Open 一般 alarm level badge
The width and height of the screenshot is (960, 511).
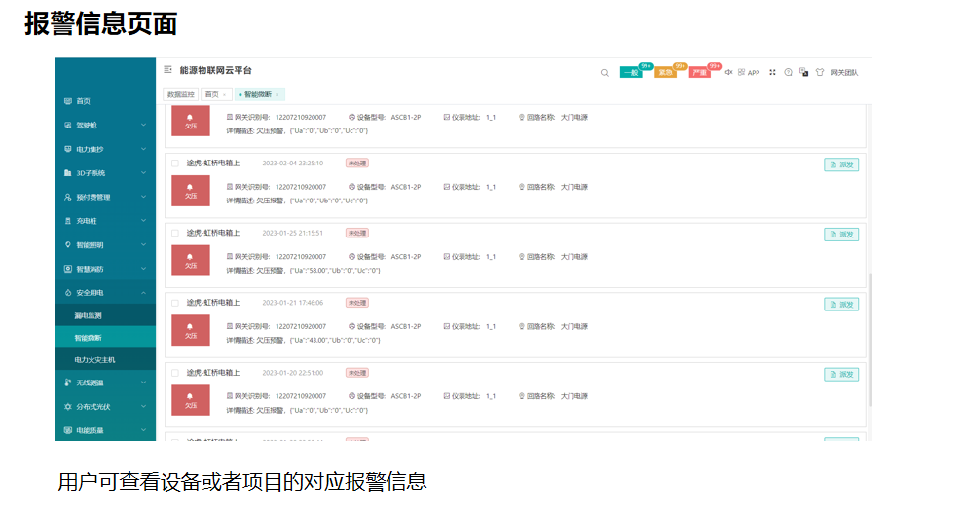[x=631, y=73]
